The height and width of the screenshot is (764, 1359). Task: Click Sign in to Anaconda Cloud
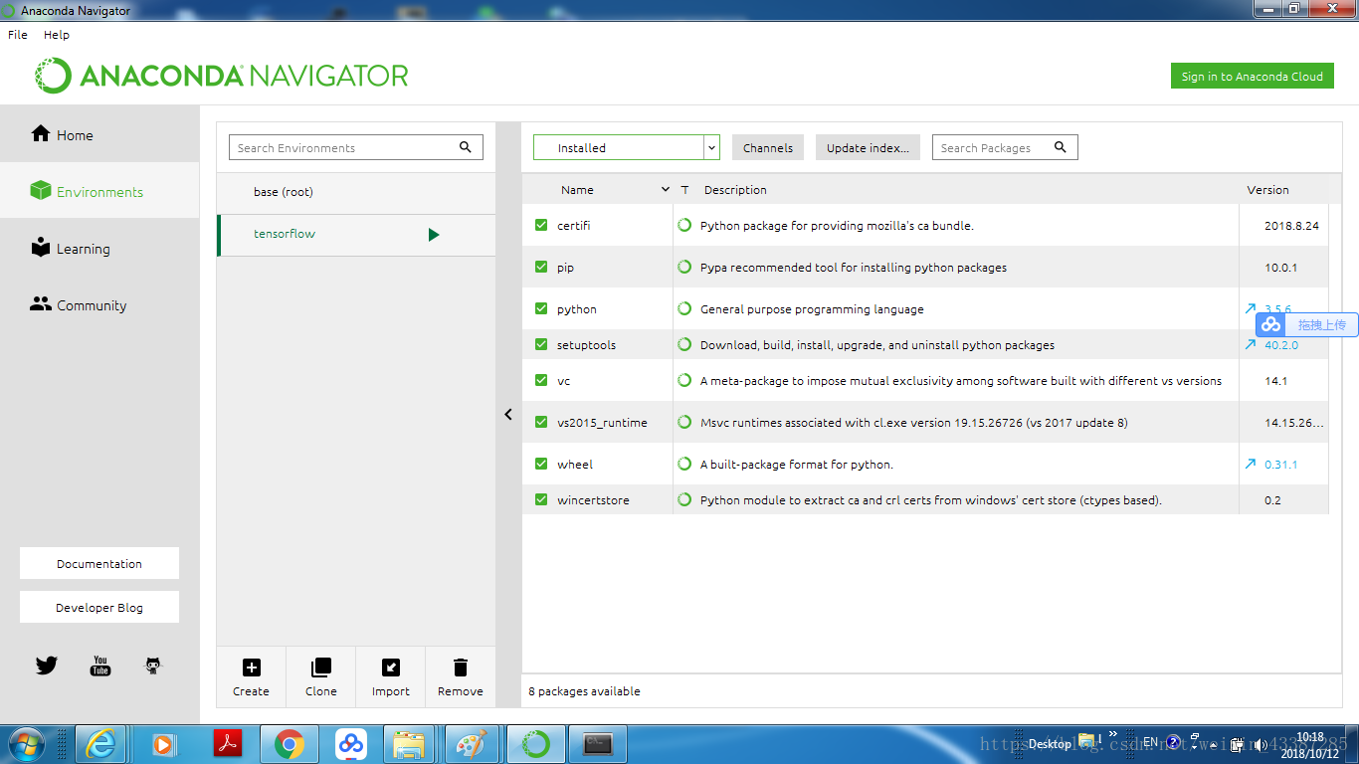(x=1252, y=76)
